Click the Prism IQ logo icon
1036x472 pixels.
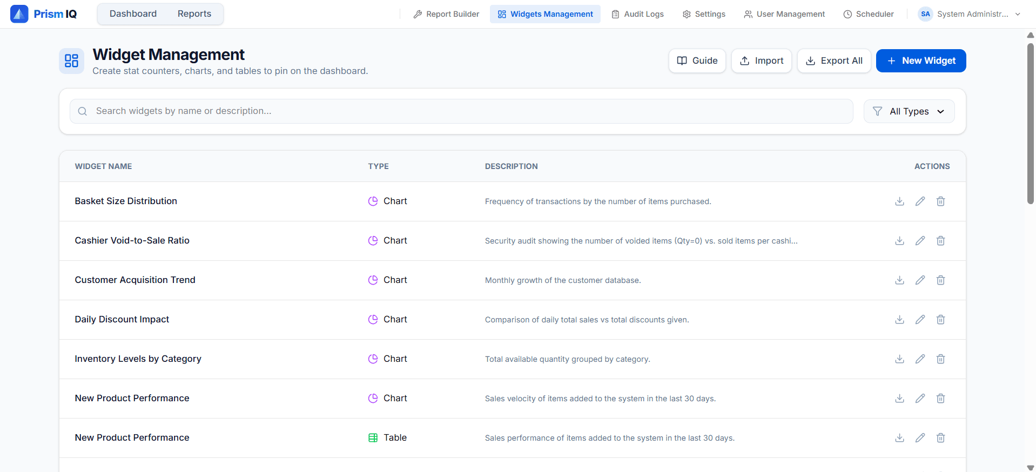click(19, 14)
